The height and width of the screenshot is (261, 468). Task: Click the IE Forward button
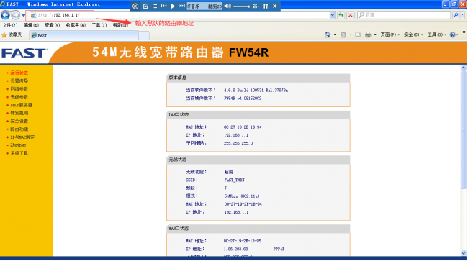pyautogui.click(x=15, y=15)
